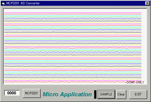Click the topmost magenta trace in the plot
This screenshot has width=151, height=102.
[x=73, y=13]
